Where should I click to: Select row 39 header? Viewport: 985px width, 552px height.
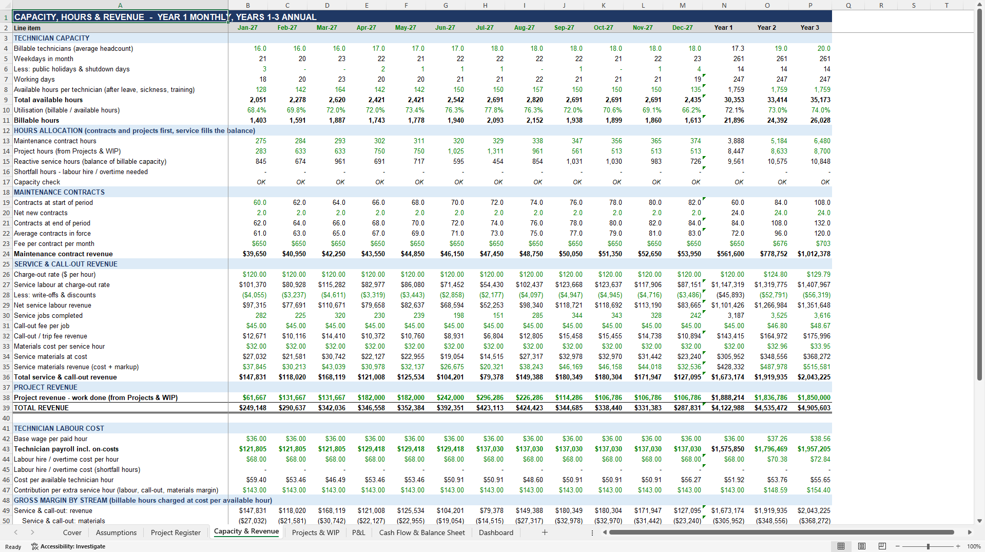[x=6, y=408]
